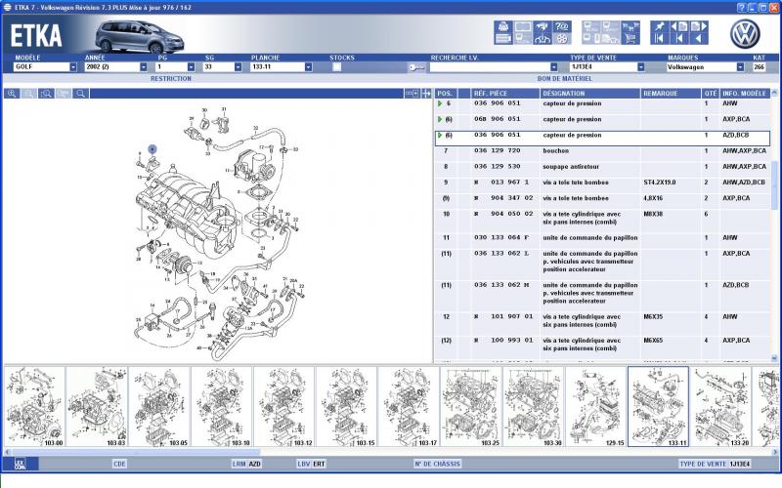The width and height of the screenshot is (782, 488).
Task: Click the parts list scroll down arrow
Action: (x=774, y=358)
